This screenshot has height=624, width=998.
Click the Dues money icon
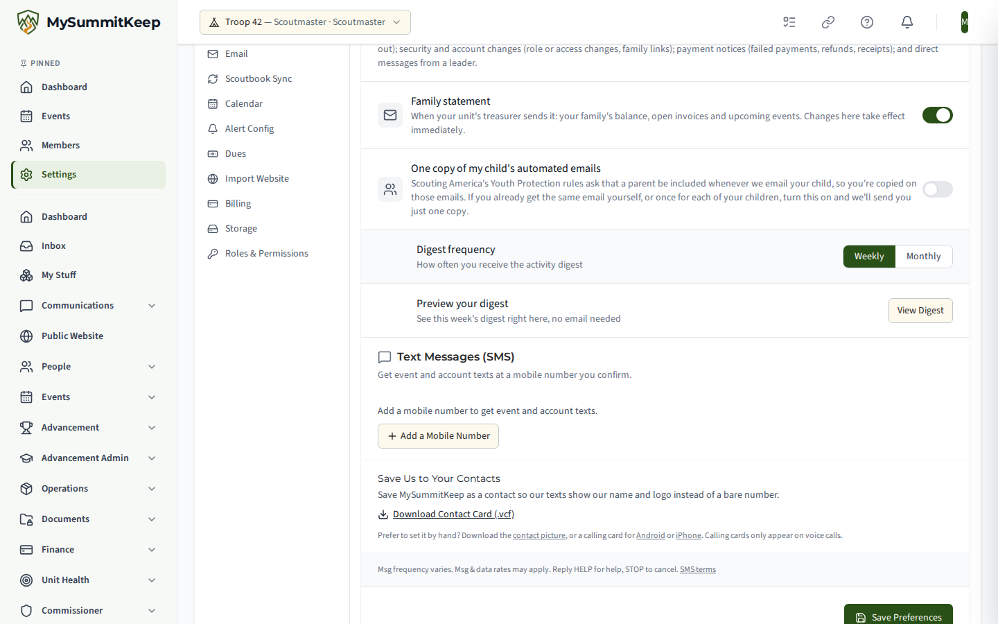213,154
